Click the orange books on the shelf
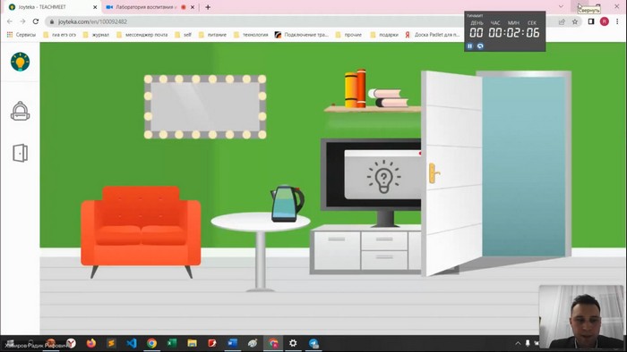 (x=355, y=88)
